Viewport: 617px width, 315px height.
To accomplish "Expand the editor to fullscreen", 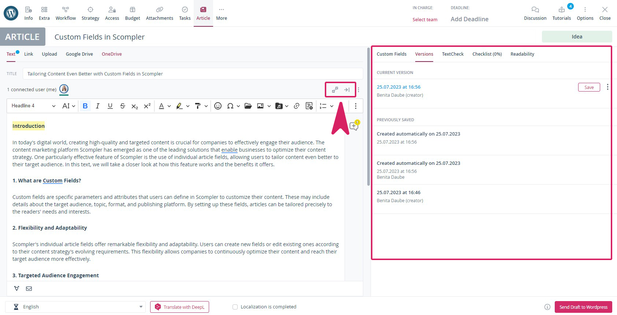I will [335, 90].
